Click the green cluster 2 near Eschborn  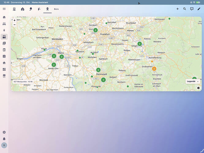click(96, 30)
